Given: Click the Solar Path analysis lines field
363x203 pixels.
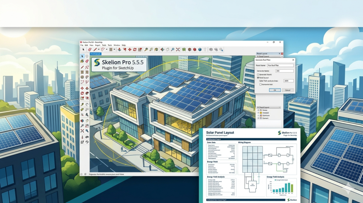Looking at the screenshot, I should click(x=289, y=81).
